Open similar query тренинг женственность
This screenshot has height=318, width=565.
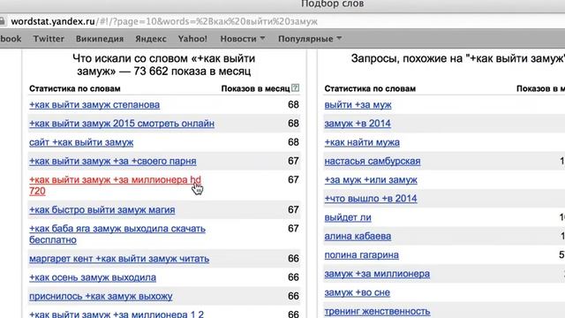point(377,311)
